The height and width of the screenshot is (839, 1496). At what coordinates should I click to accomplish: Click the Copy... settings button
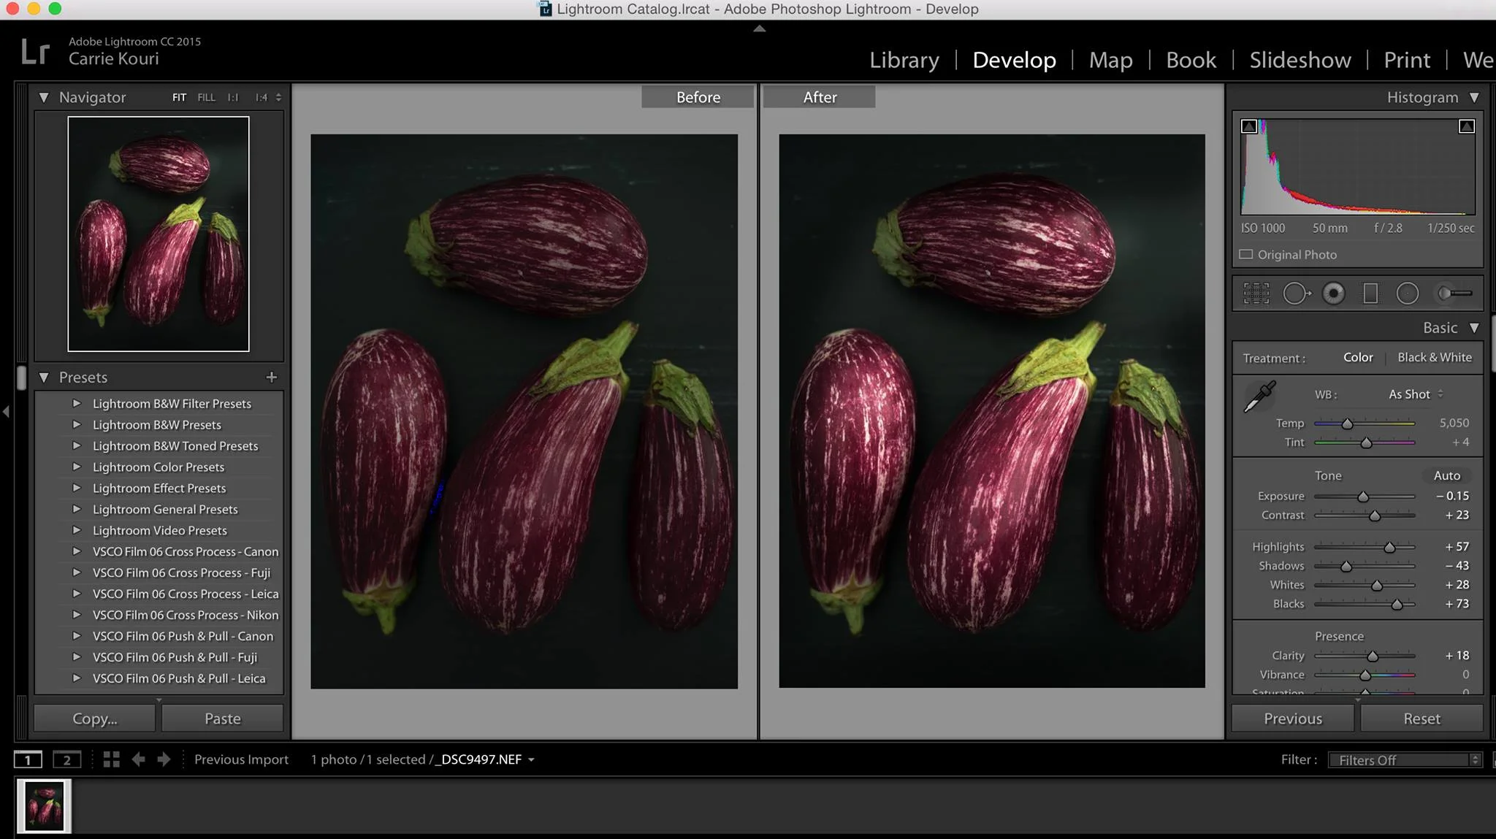[94, 719]
